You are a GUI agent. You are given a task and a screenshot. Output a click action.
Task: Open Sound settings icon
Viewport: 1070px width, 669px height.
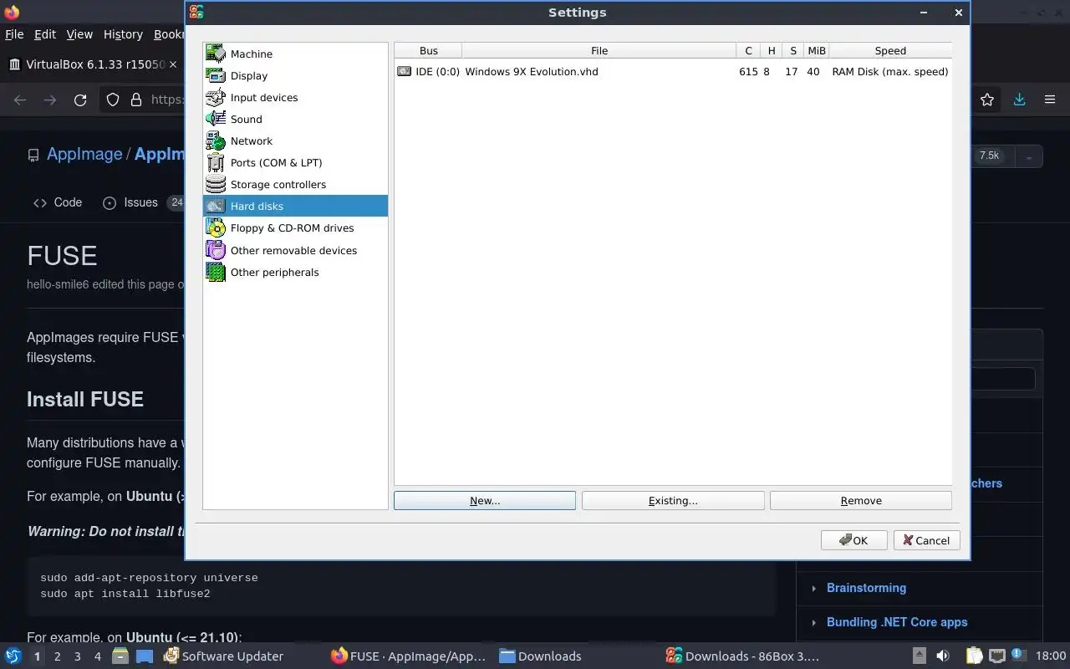click(x=216, y=119)
